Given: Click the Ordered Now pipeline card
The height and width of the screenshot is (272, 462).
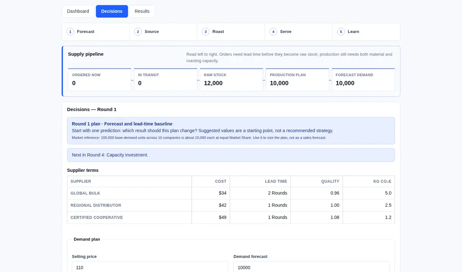Looking at the screenshot, I should click(x=100, y=80).
